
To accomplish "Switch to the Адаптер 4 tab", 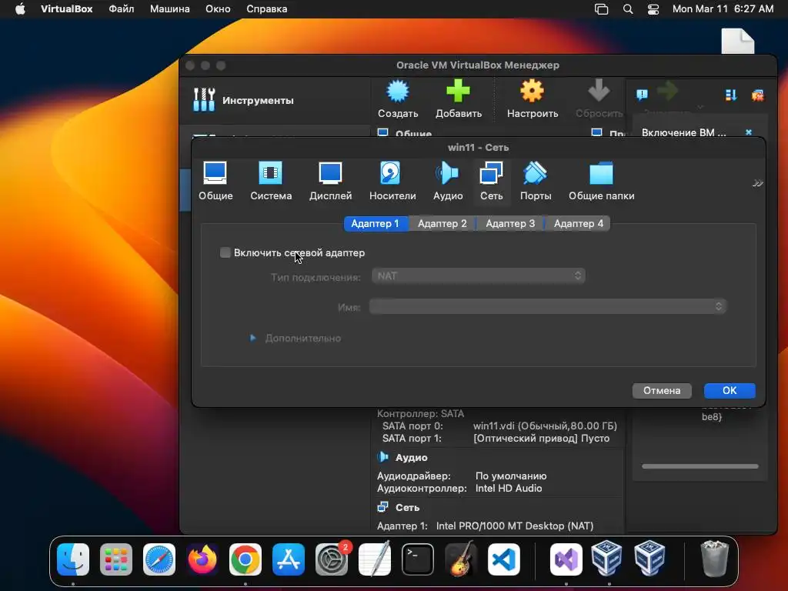I will [x=579, y=224].
